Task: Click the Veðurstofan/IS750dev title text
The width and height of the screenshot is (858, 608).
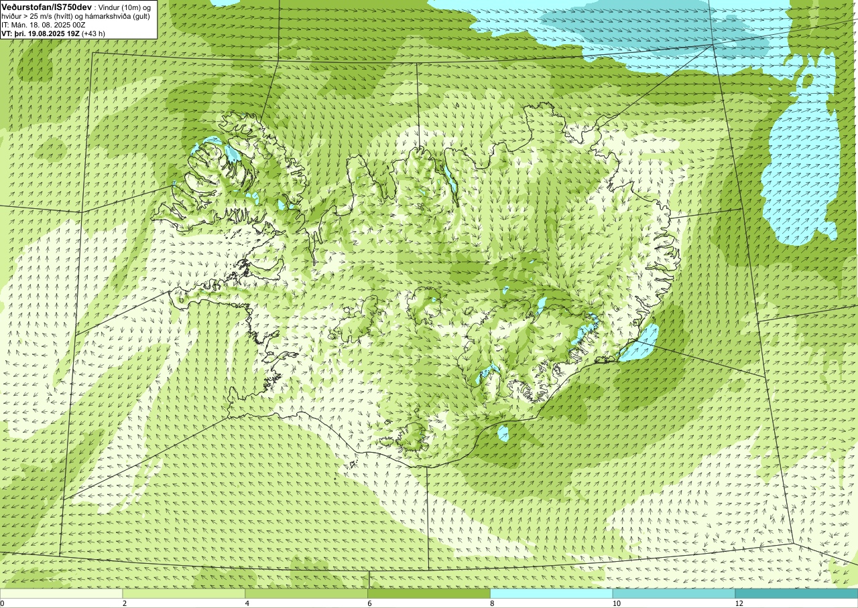Action: (46, 6)
